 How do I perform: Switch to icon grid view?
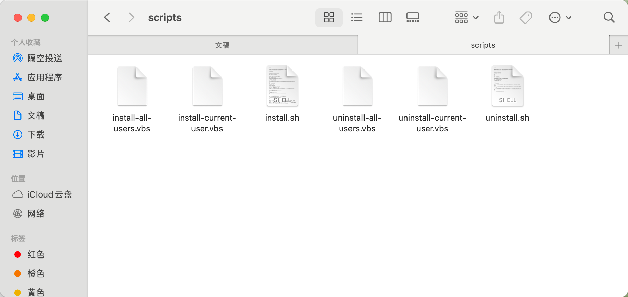point(329,17)
